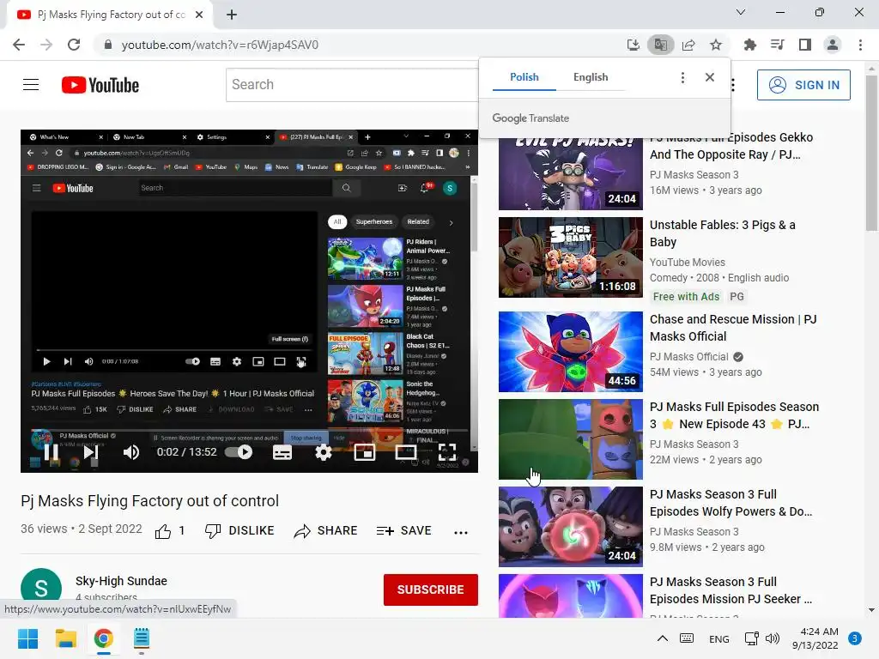Open Notepad app in taskbar
The height and width of the screenshot is (659, 879).
coord(142,638)
